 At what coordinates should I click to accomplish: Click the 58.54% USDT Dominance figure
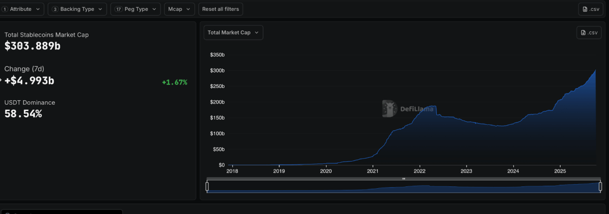coord(23,114)
